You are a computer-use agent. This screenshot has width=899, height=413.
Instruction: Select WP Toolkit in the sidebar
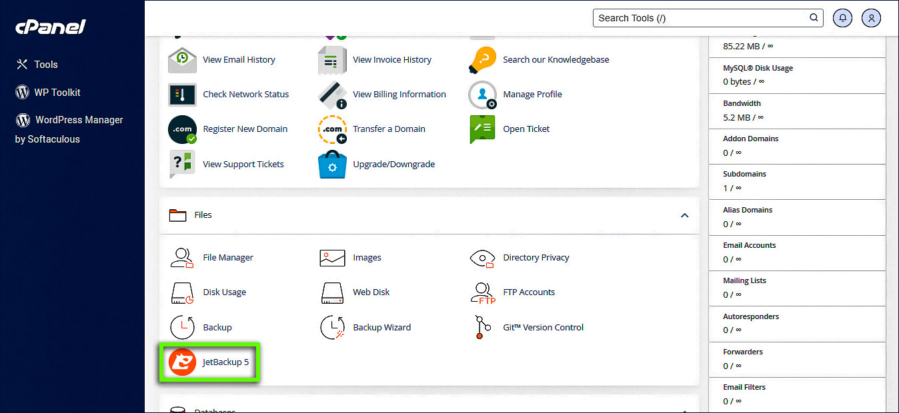(57, 92)
